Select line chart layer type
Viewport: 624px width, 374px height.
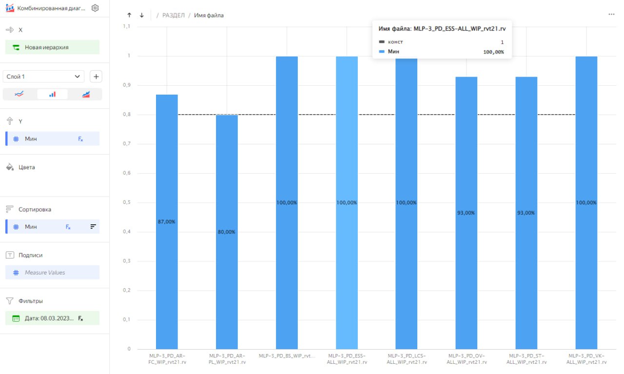pyautogui.click(x=19, y=94)
